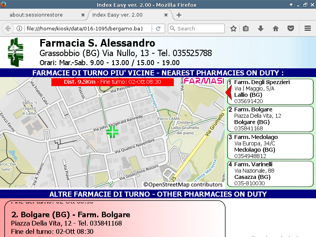The height and width of the screenshot is (237, 316).
Task: Click the back navigation arrow
Action: 8,28
